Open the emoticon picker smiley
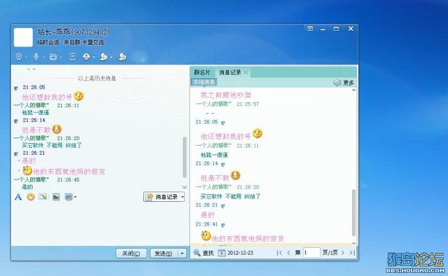The height and width of the screenshot is (276, 448). click(x=31, y=197)
